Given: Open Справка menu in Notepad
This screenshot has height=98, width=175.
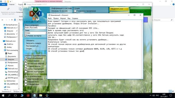Looking at the screenshot, I should [x=75, y=18].
